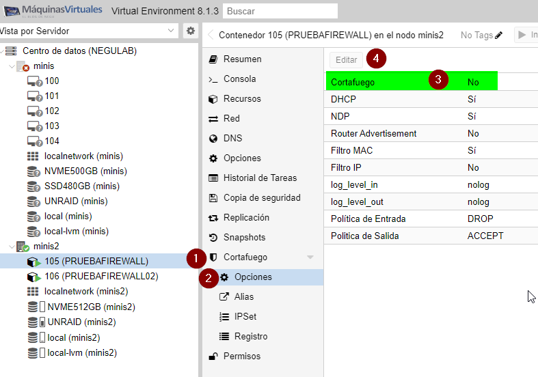Click the gear icon beside server view selector
This screenshot has height=377, width=538.
point(191,31)
